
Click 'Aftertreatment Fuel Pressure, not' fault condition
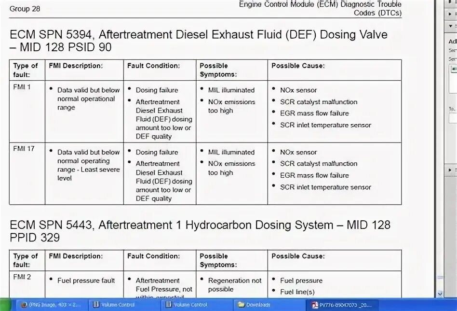164,285
